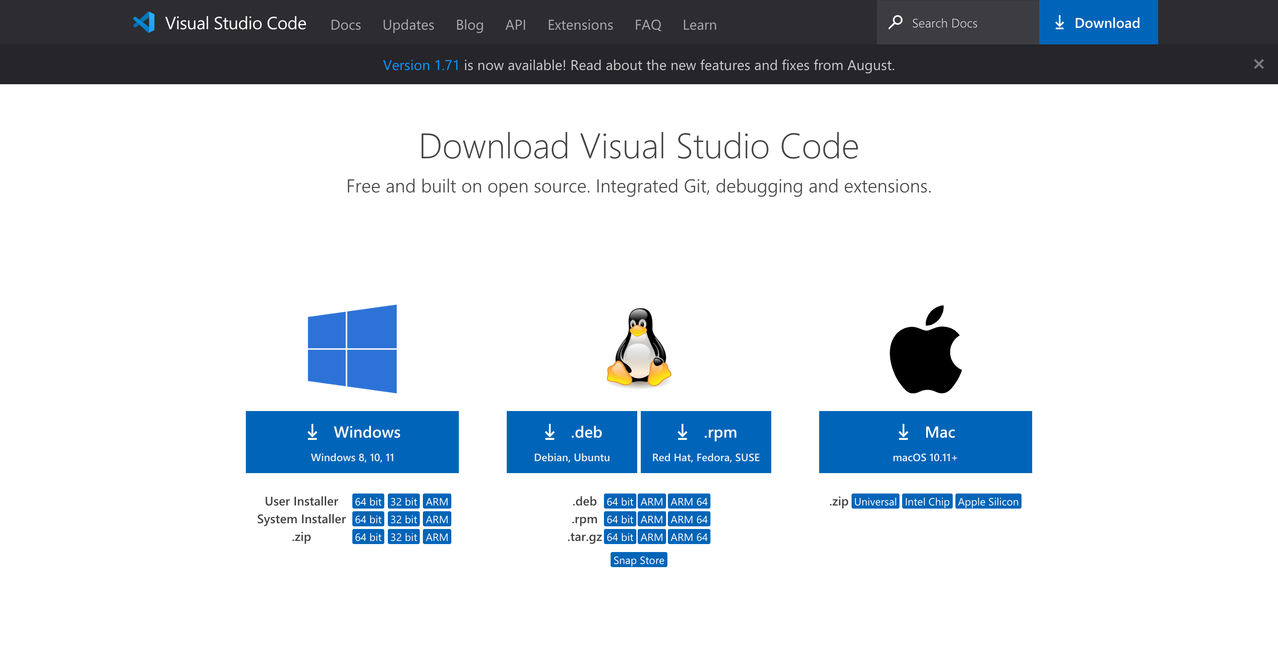Select Windows User Installer 64 bit

pos(367,501)
